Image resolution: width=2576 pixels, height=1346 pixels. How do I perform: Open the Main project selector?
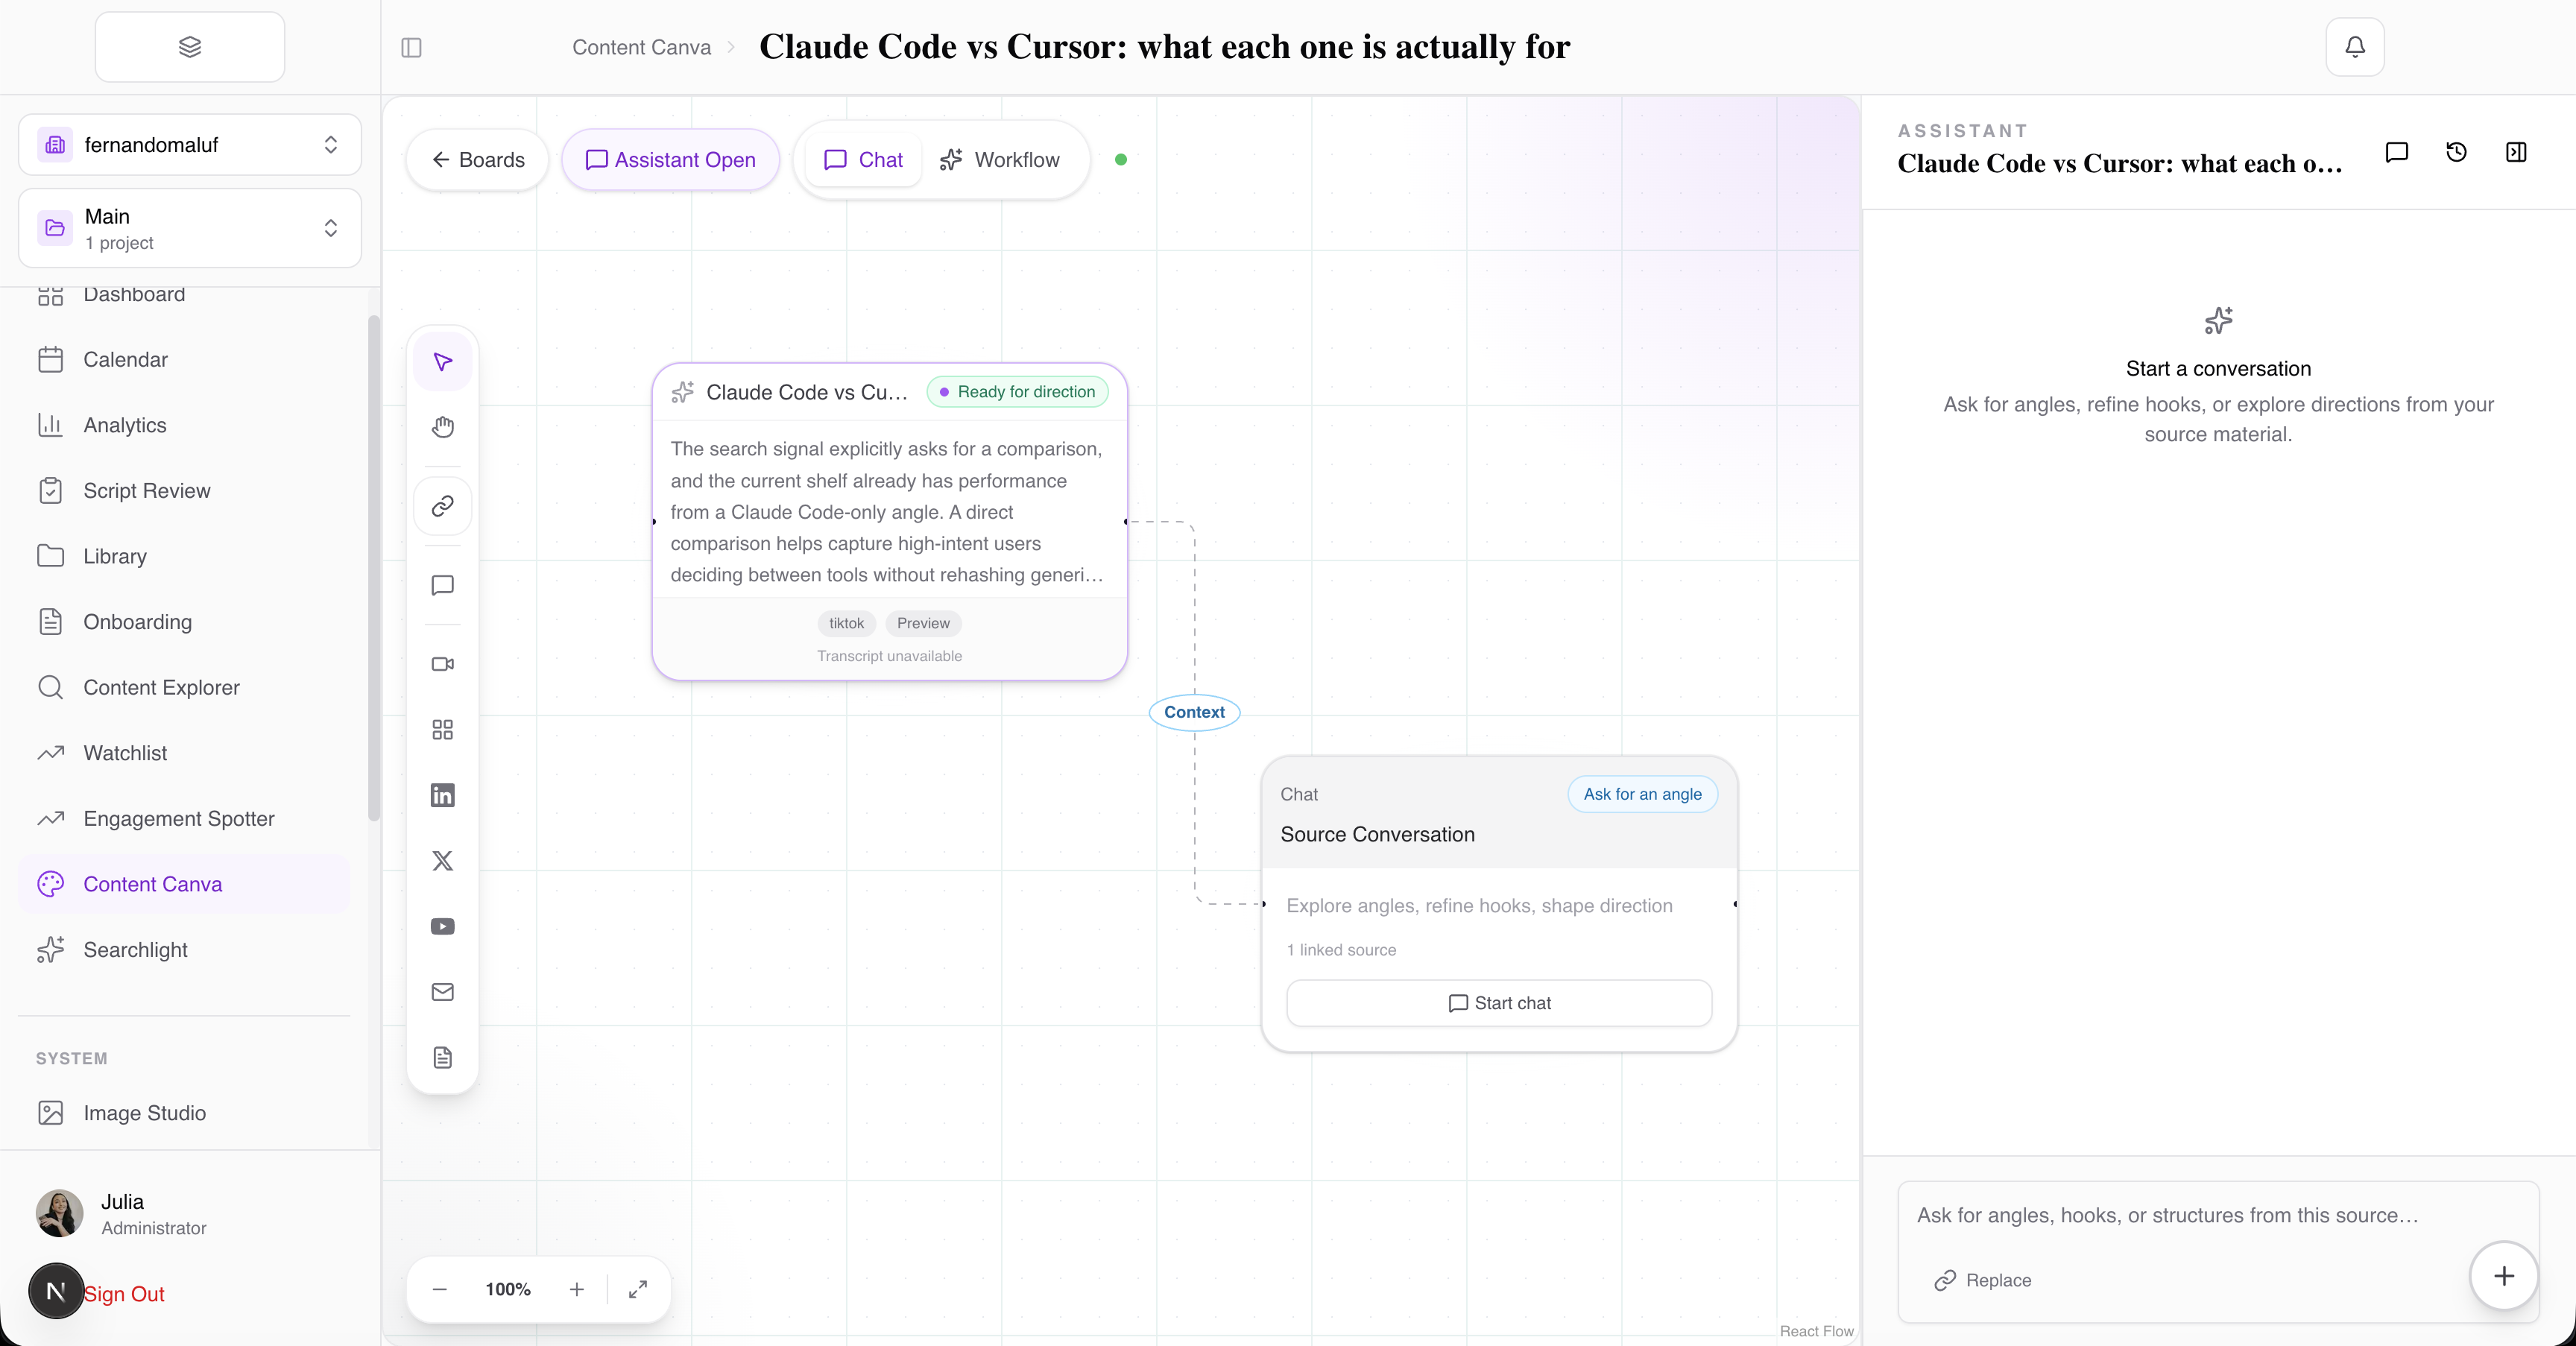pyautogui.click(x=190, y=228)
